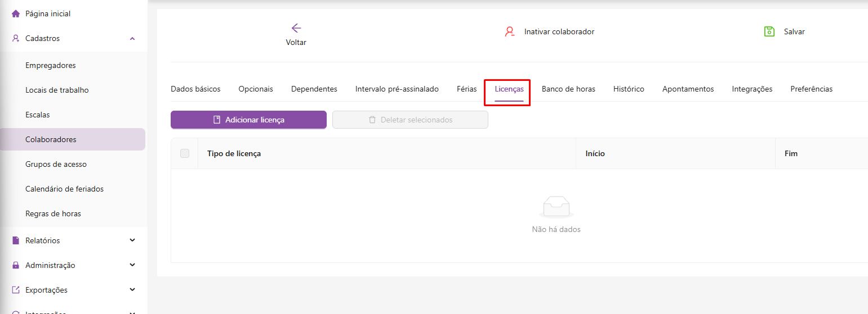Click the Adicionar licença button

coord(248,120)
